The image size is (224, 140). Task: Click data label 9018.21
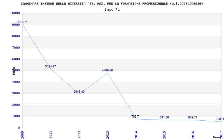[x=22, y=22]
